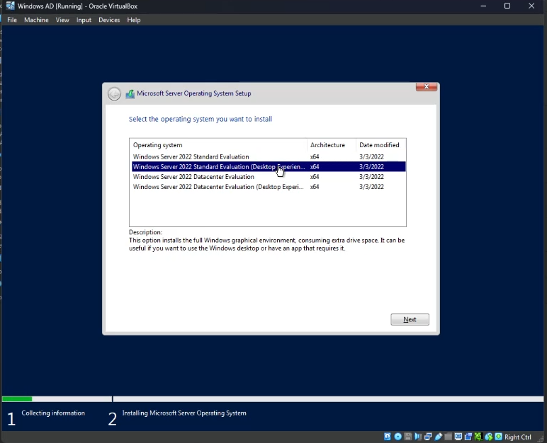Open the Devices menu

point(109,20)
